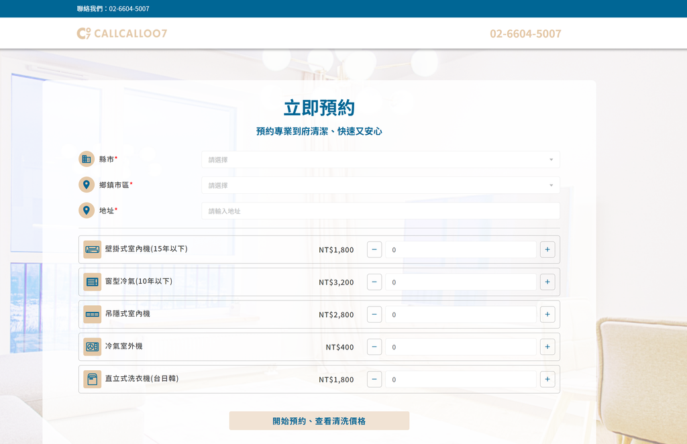This screenshot has height=444, width=687.
Task: Click the header phone number 02-6604-5007
Action: pos(525,34)
